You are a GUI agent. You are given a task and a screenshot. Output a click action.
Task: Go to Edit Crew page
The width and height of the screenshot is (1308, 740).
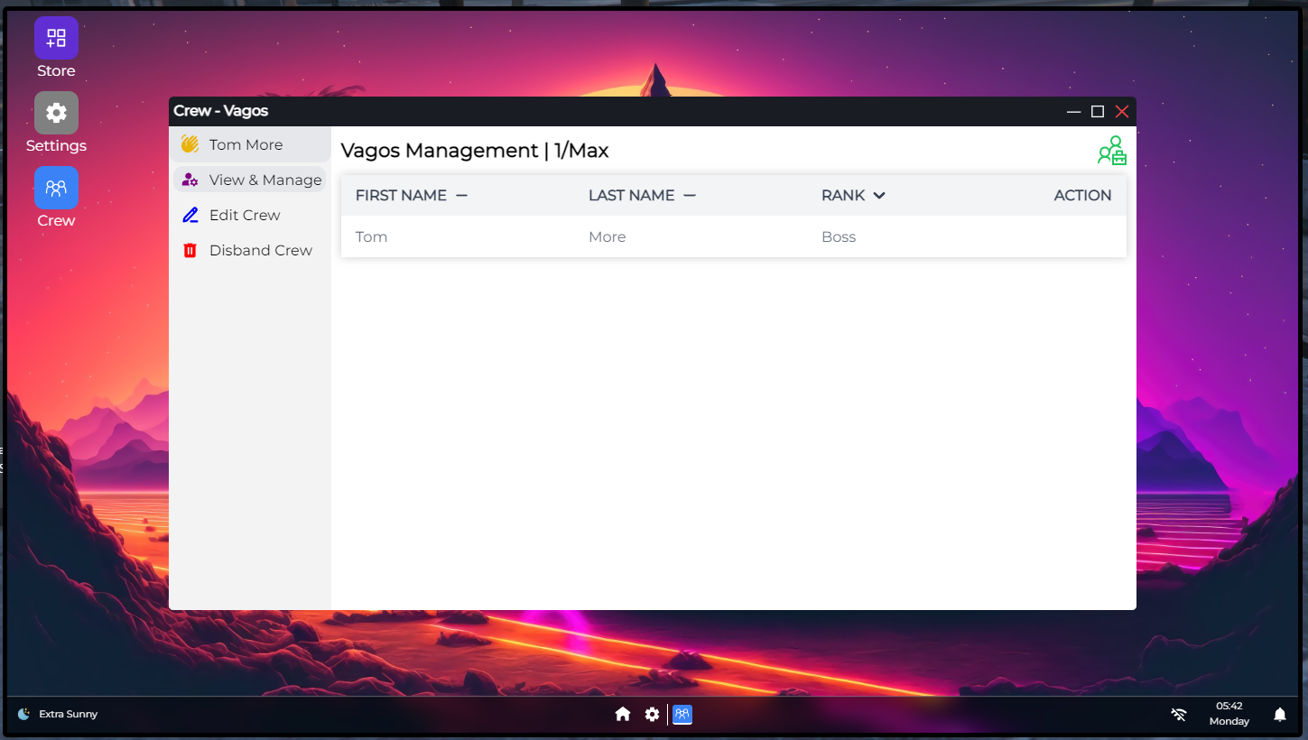click(244, 215)
